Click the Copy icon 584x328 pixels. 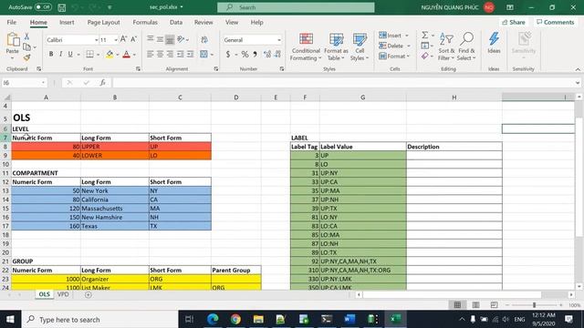(x=26, y=46)
